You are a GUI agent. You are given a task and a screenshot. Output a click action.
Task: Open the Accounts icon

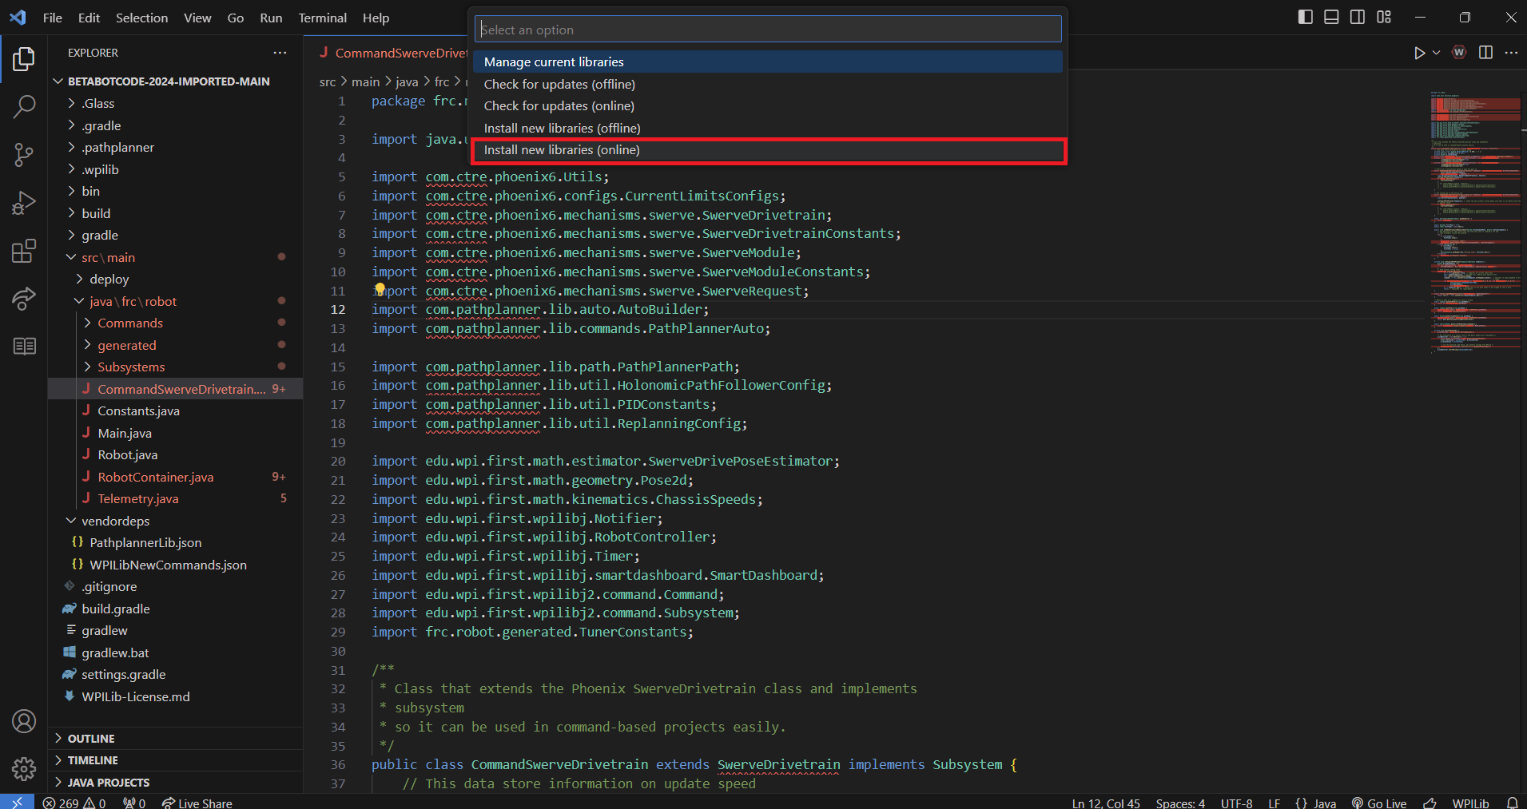click(x=24, y=721)
